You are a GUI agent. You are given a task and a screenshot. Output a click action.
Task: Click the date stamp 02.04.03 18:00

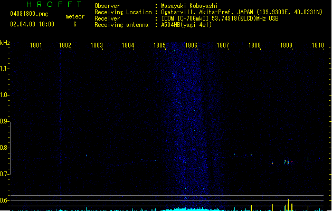[32, 24]
